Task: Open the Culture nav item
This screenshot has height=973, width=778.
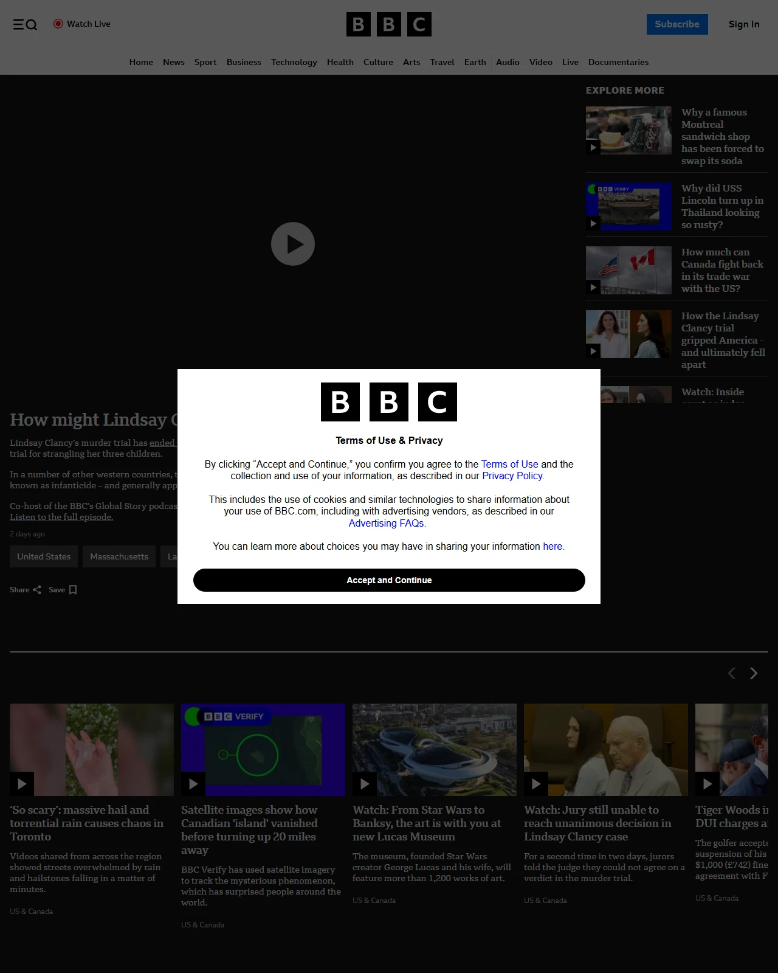Action: point(378,62)
